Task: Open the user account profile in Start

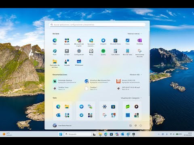Action: click(x=62, y=125)
